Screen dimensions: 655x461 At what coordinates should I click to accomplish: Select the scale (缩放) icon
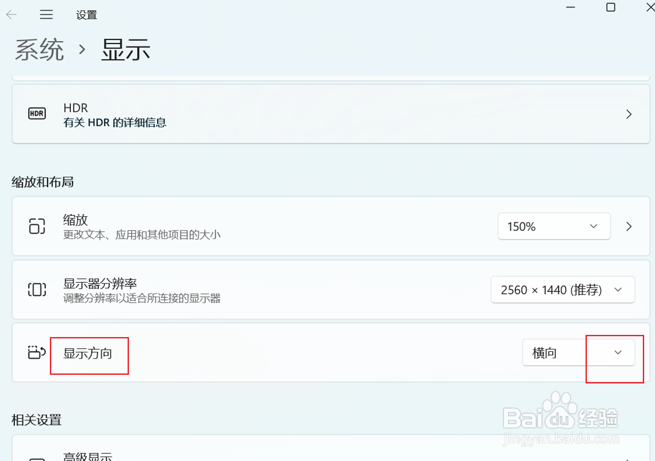(x=36, y=226)
